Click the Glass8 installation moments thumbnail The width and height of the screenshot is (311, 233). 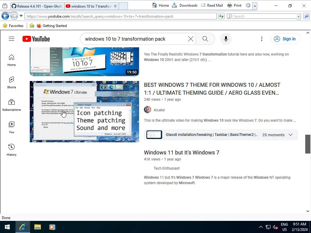154,135
